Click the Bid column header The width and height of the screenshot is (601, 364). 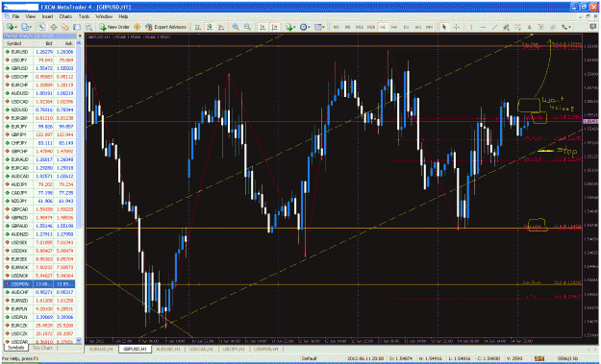pos(43,43)
